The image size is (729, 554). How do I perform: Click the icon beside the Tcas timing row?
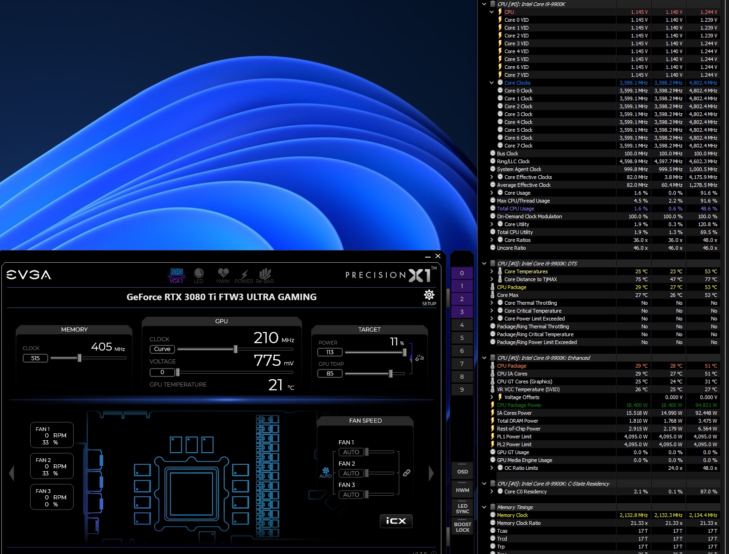click(493, 530)
